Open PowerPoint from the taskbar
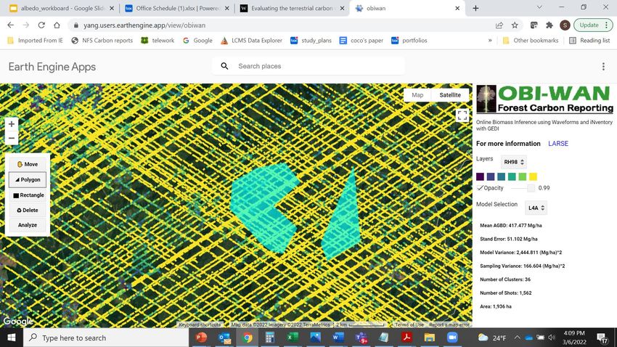Viewport: 617px width, 347px height. [202, 338]
